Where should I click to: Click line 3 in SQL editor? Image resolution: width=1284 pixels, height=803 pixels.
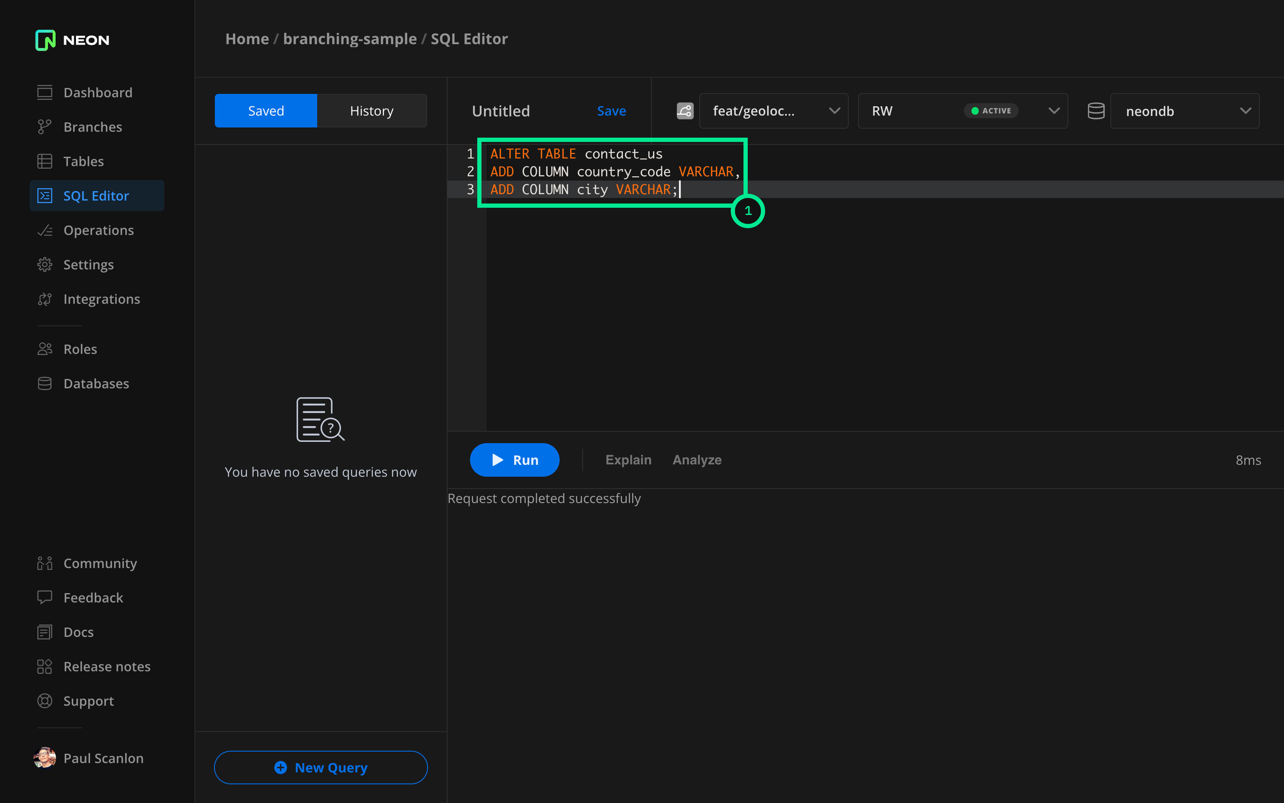584,189
